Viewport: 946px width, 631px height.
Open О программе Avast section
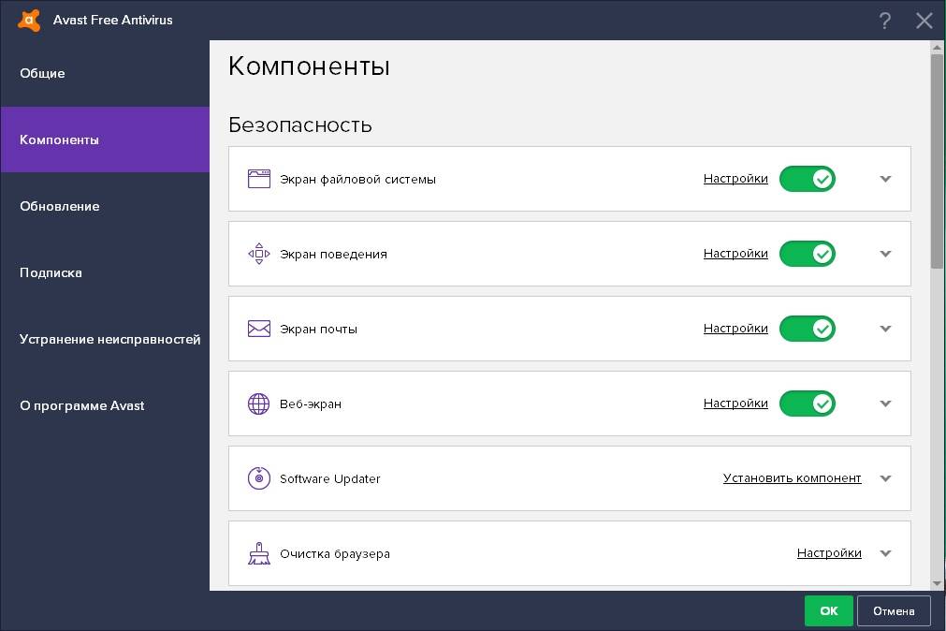click(105, 405)
